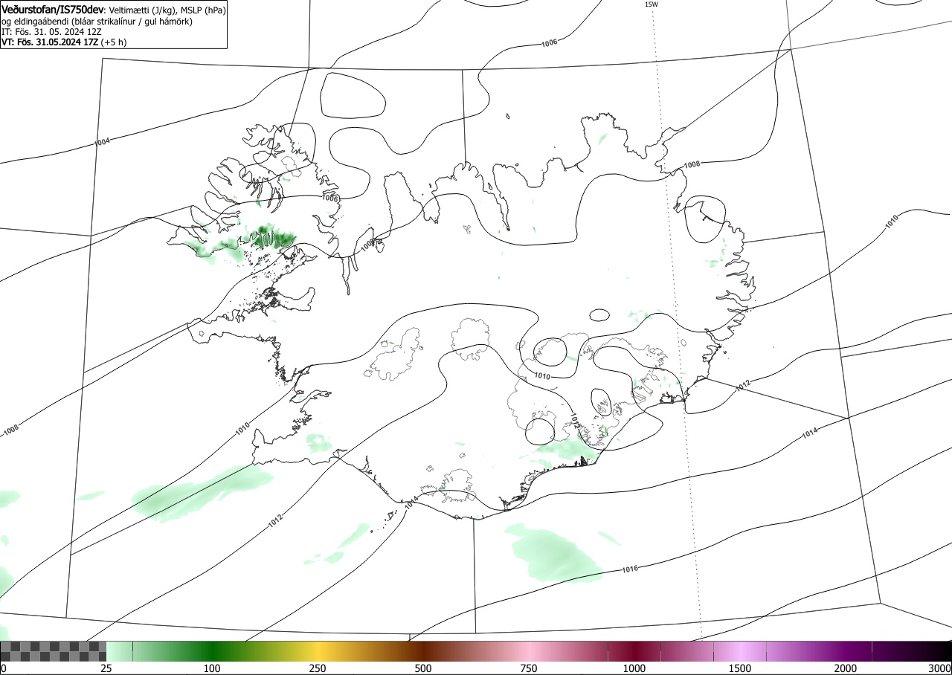Click the 1500 value on the color scale
The image size is (952, 675).
click(740, 668)
